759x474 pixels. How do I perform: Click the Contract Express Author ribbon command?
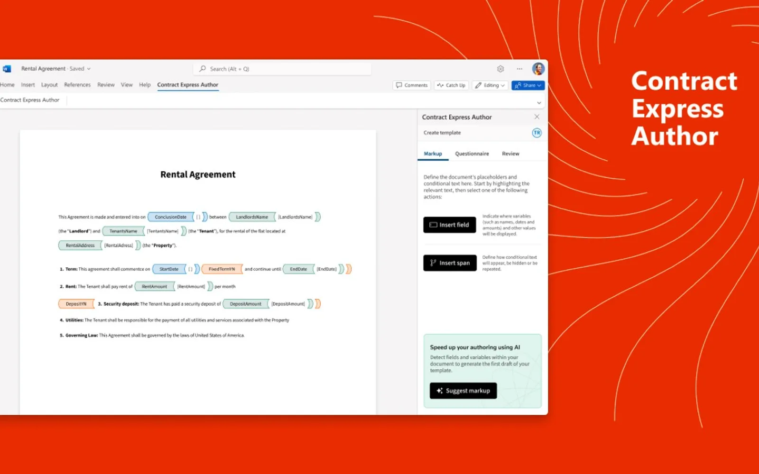click(x=30, y=100)
